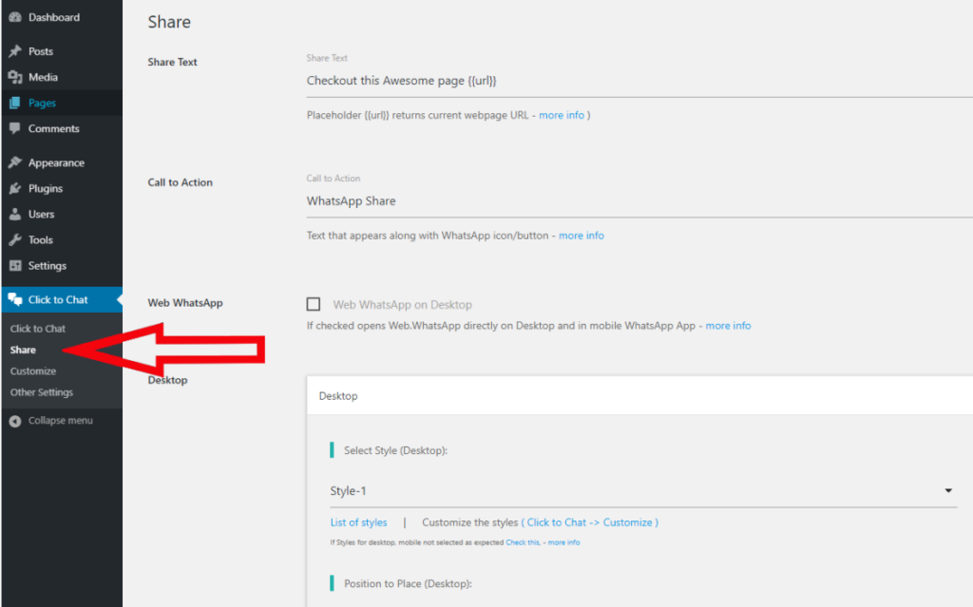Click the Share page heading
Screen dimensions: 973x607
[169, 23]
